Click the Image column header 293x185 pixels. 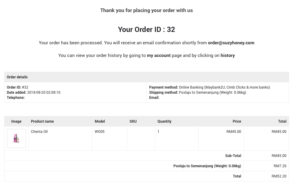[x=16, y=121]
